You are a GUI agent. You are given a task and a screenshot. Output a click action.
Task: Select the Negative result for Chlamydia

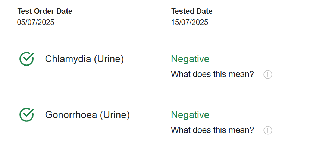point(190,59)
